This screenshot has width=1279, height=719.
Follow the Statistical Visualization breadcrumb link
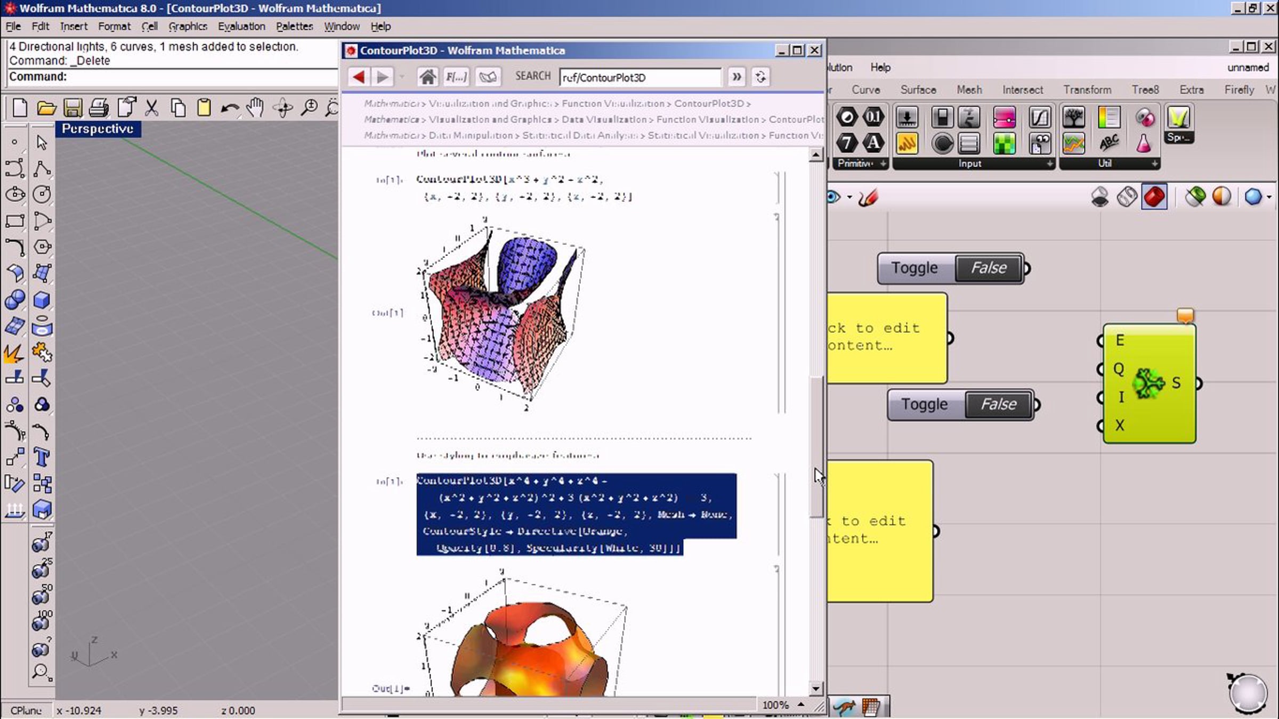coord(703,135)
